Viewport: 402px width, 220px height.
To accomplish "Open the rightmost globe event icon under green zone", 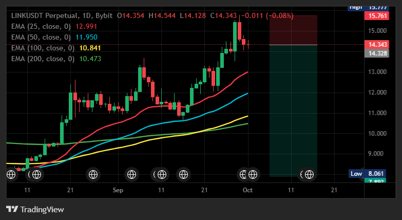I will (309, 175).
